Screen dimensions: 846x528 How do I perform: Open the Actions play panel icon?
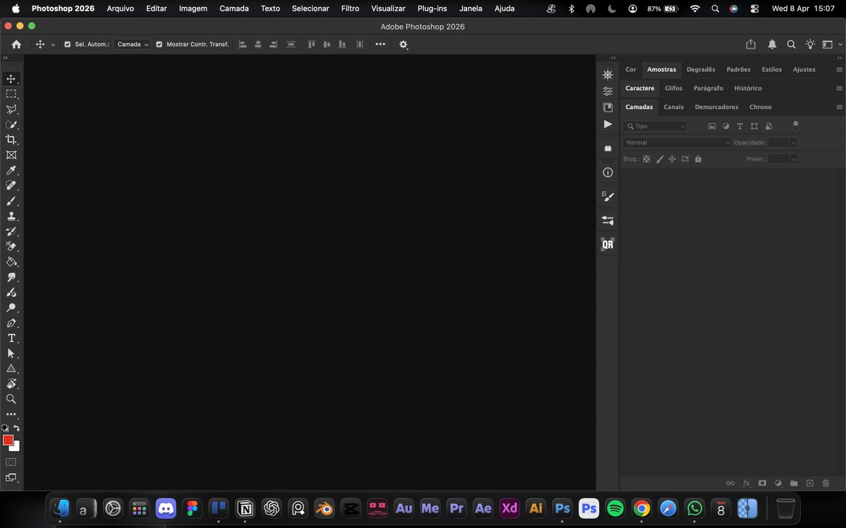tap(608, 124)
